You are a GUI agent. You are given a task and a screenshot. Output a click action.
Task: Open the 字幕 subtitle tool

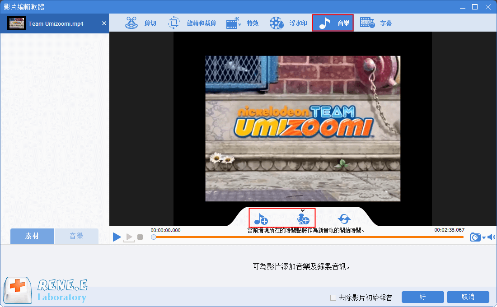pyautogui.click(x=376, y=23)
